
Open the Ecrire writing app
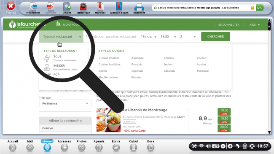pyautogui.click(x=116, y=146)
